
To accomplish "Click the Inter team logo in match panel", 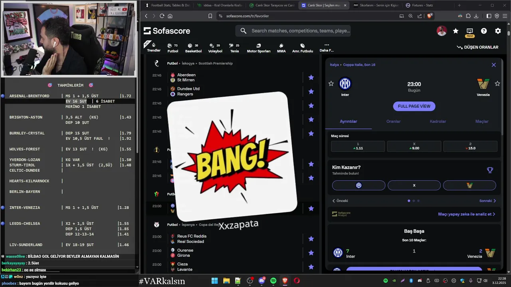I will pyautogui.click(x=345, y=84).
